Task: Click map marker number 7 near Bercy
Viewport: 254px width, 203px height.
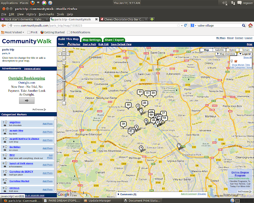Action: pyautogui.click(x=179, y=146)
